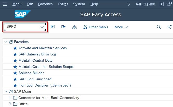The image size is (173, 107).
Task: Click the star beside Solution Builder
Action: point(15,73)
